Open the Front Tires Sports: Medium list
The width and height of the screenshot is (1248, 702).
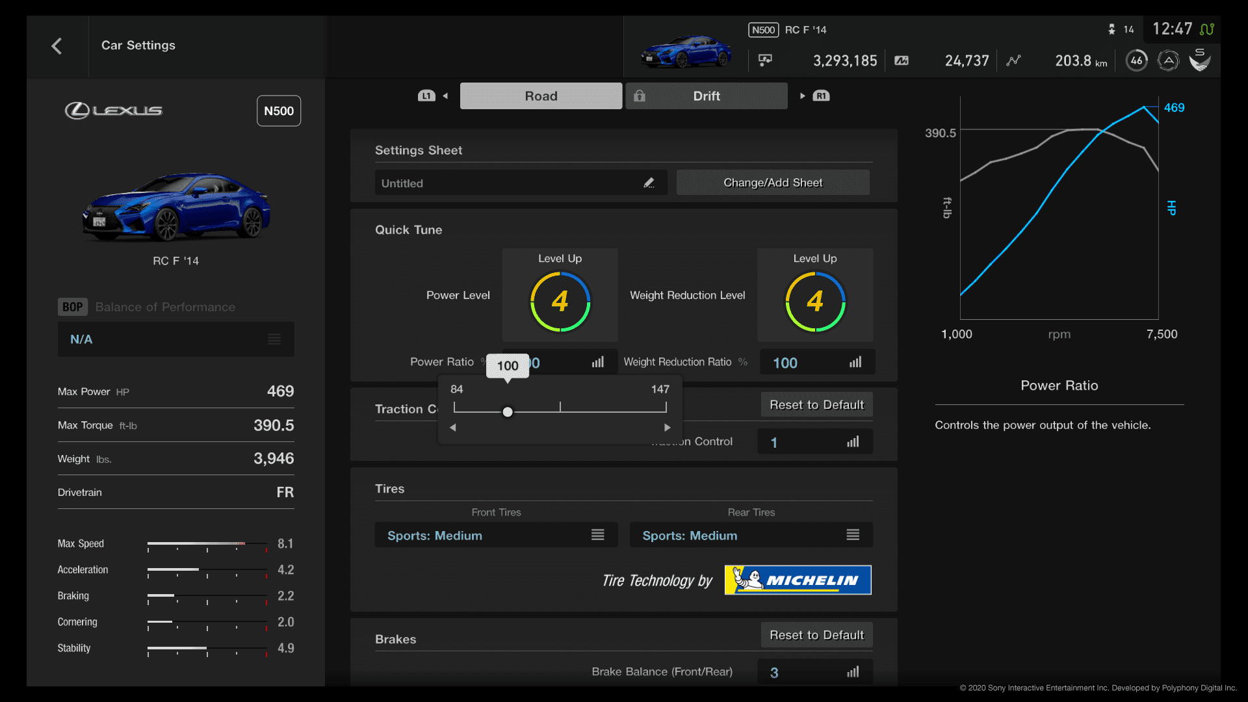[x=496, y=535]
